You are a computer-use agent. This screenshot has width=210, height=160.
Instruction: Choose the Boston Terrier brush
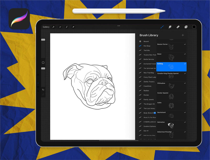[171, 47]
